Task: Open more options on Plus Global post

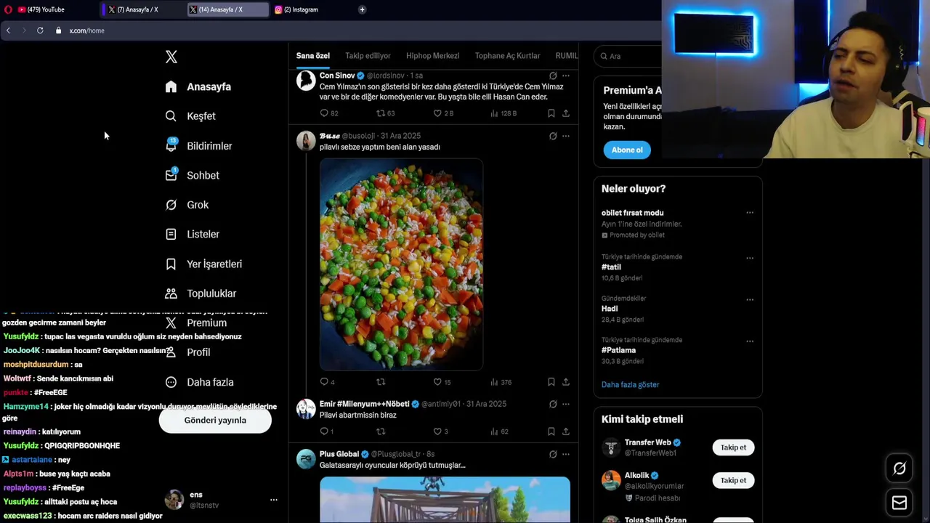Action: pyautogui.click(x=566, y=454)
